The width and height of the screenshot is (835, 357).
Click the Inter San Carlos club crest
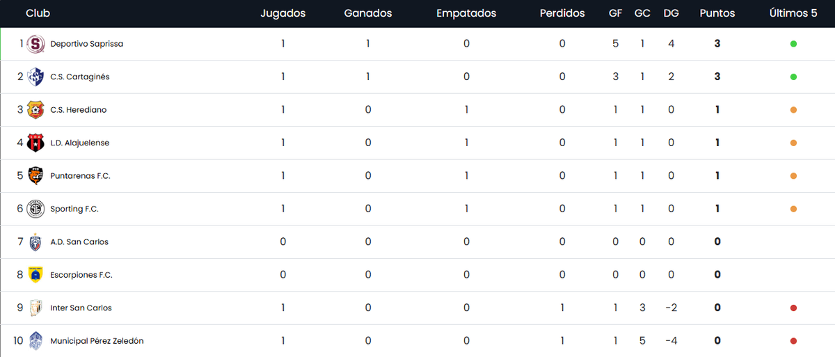point(35,308)
